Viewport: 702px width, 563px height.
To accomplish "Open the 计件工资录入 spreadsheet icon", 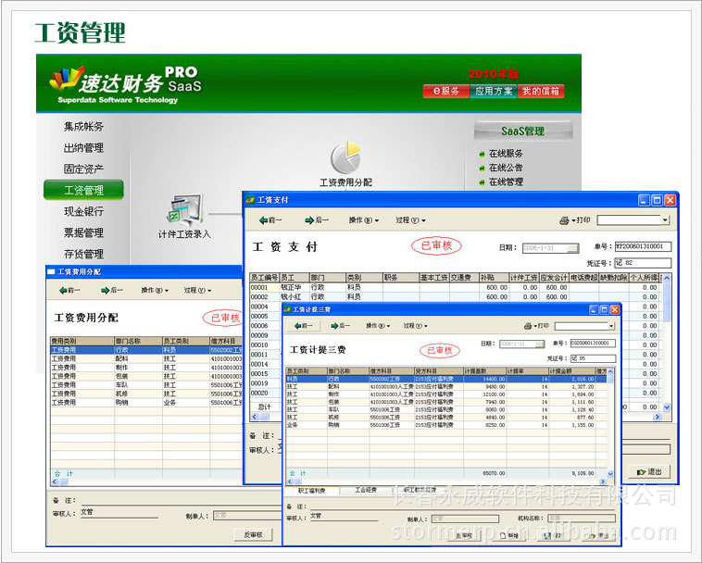I will (185, 210).
